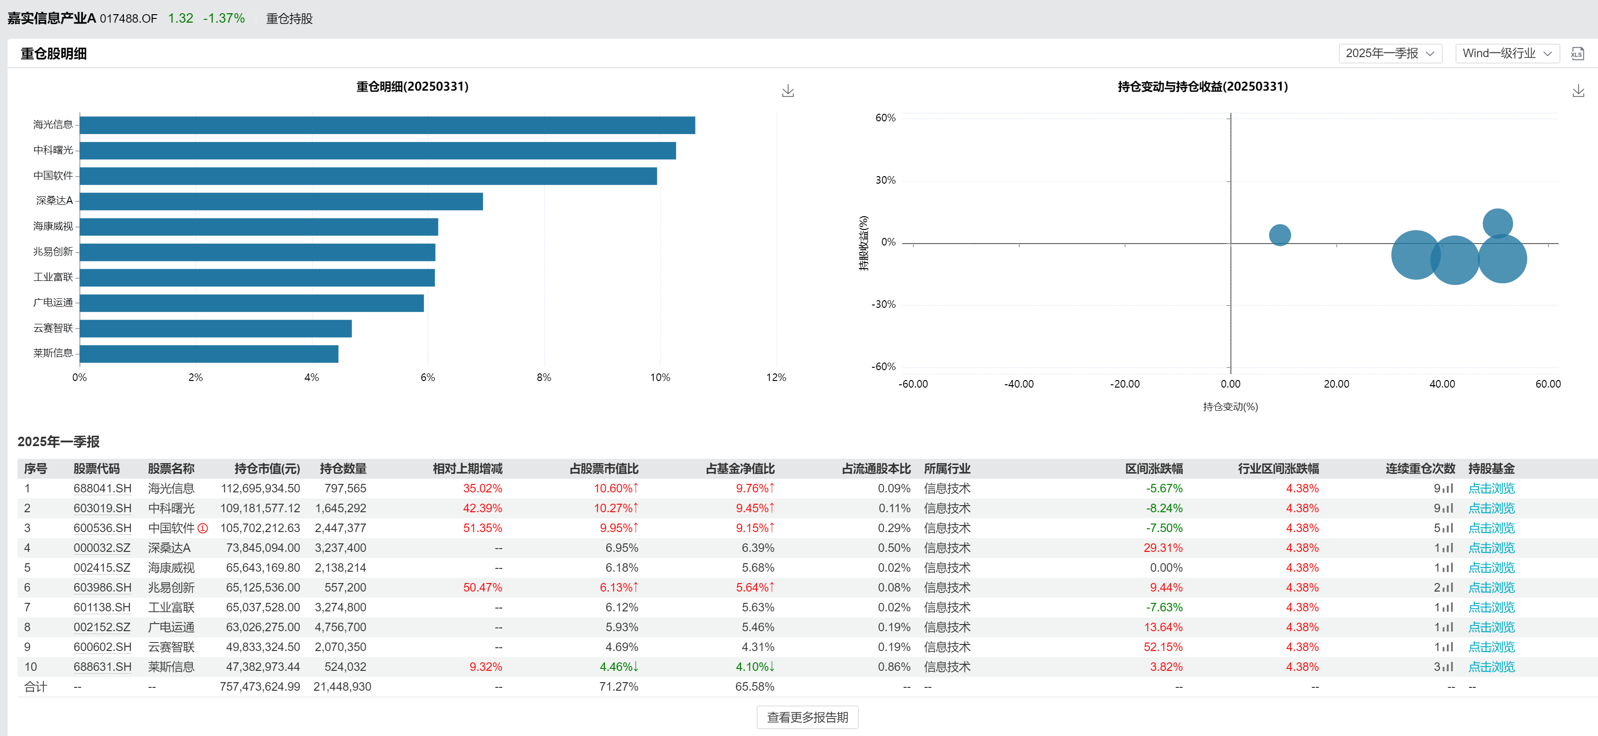Sort by 相对上期增减 column header
The width and height of the screenshot is (1598, 736).
coord(467,469)
